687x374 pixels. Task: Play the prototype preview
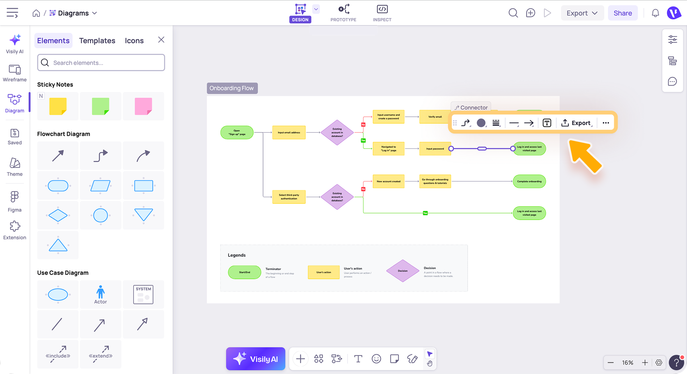coord(547,13)
